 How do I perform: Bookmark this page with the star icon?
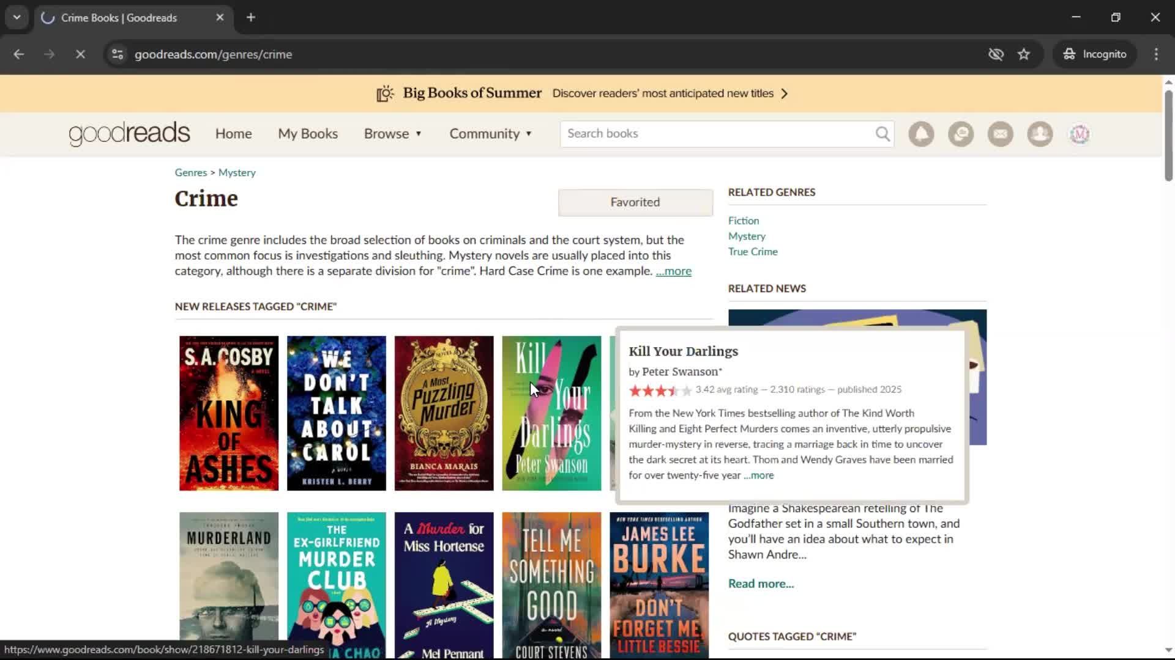(x=1024, y=54)
